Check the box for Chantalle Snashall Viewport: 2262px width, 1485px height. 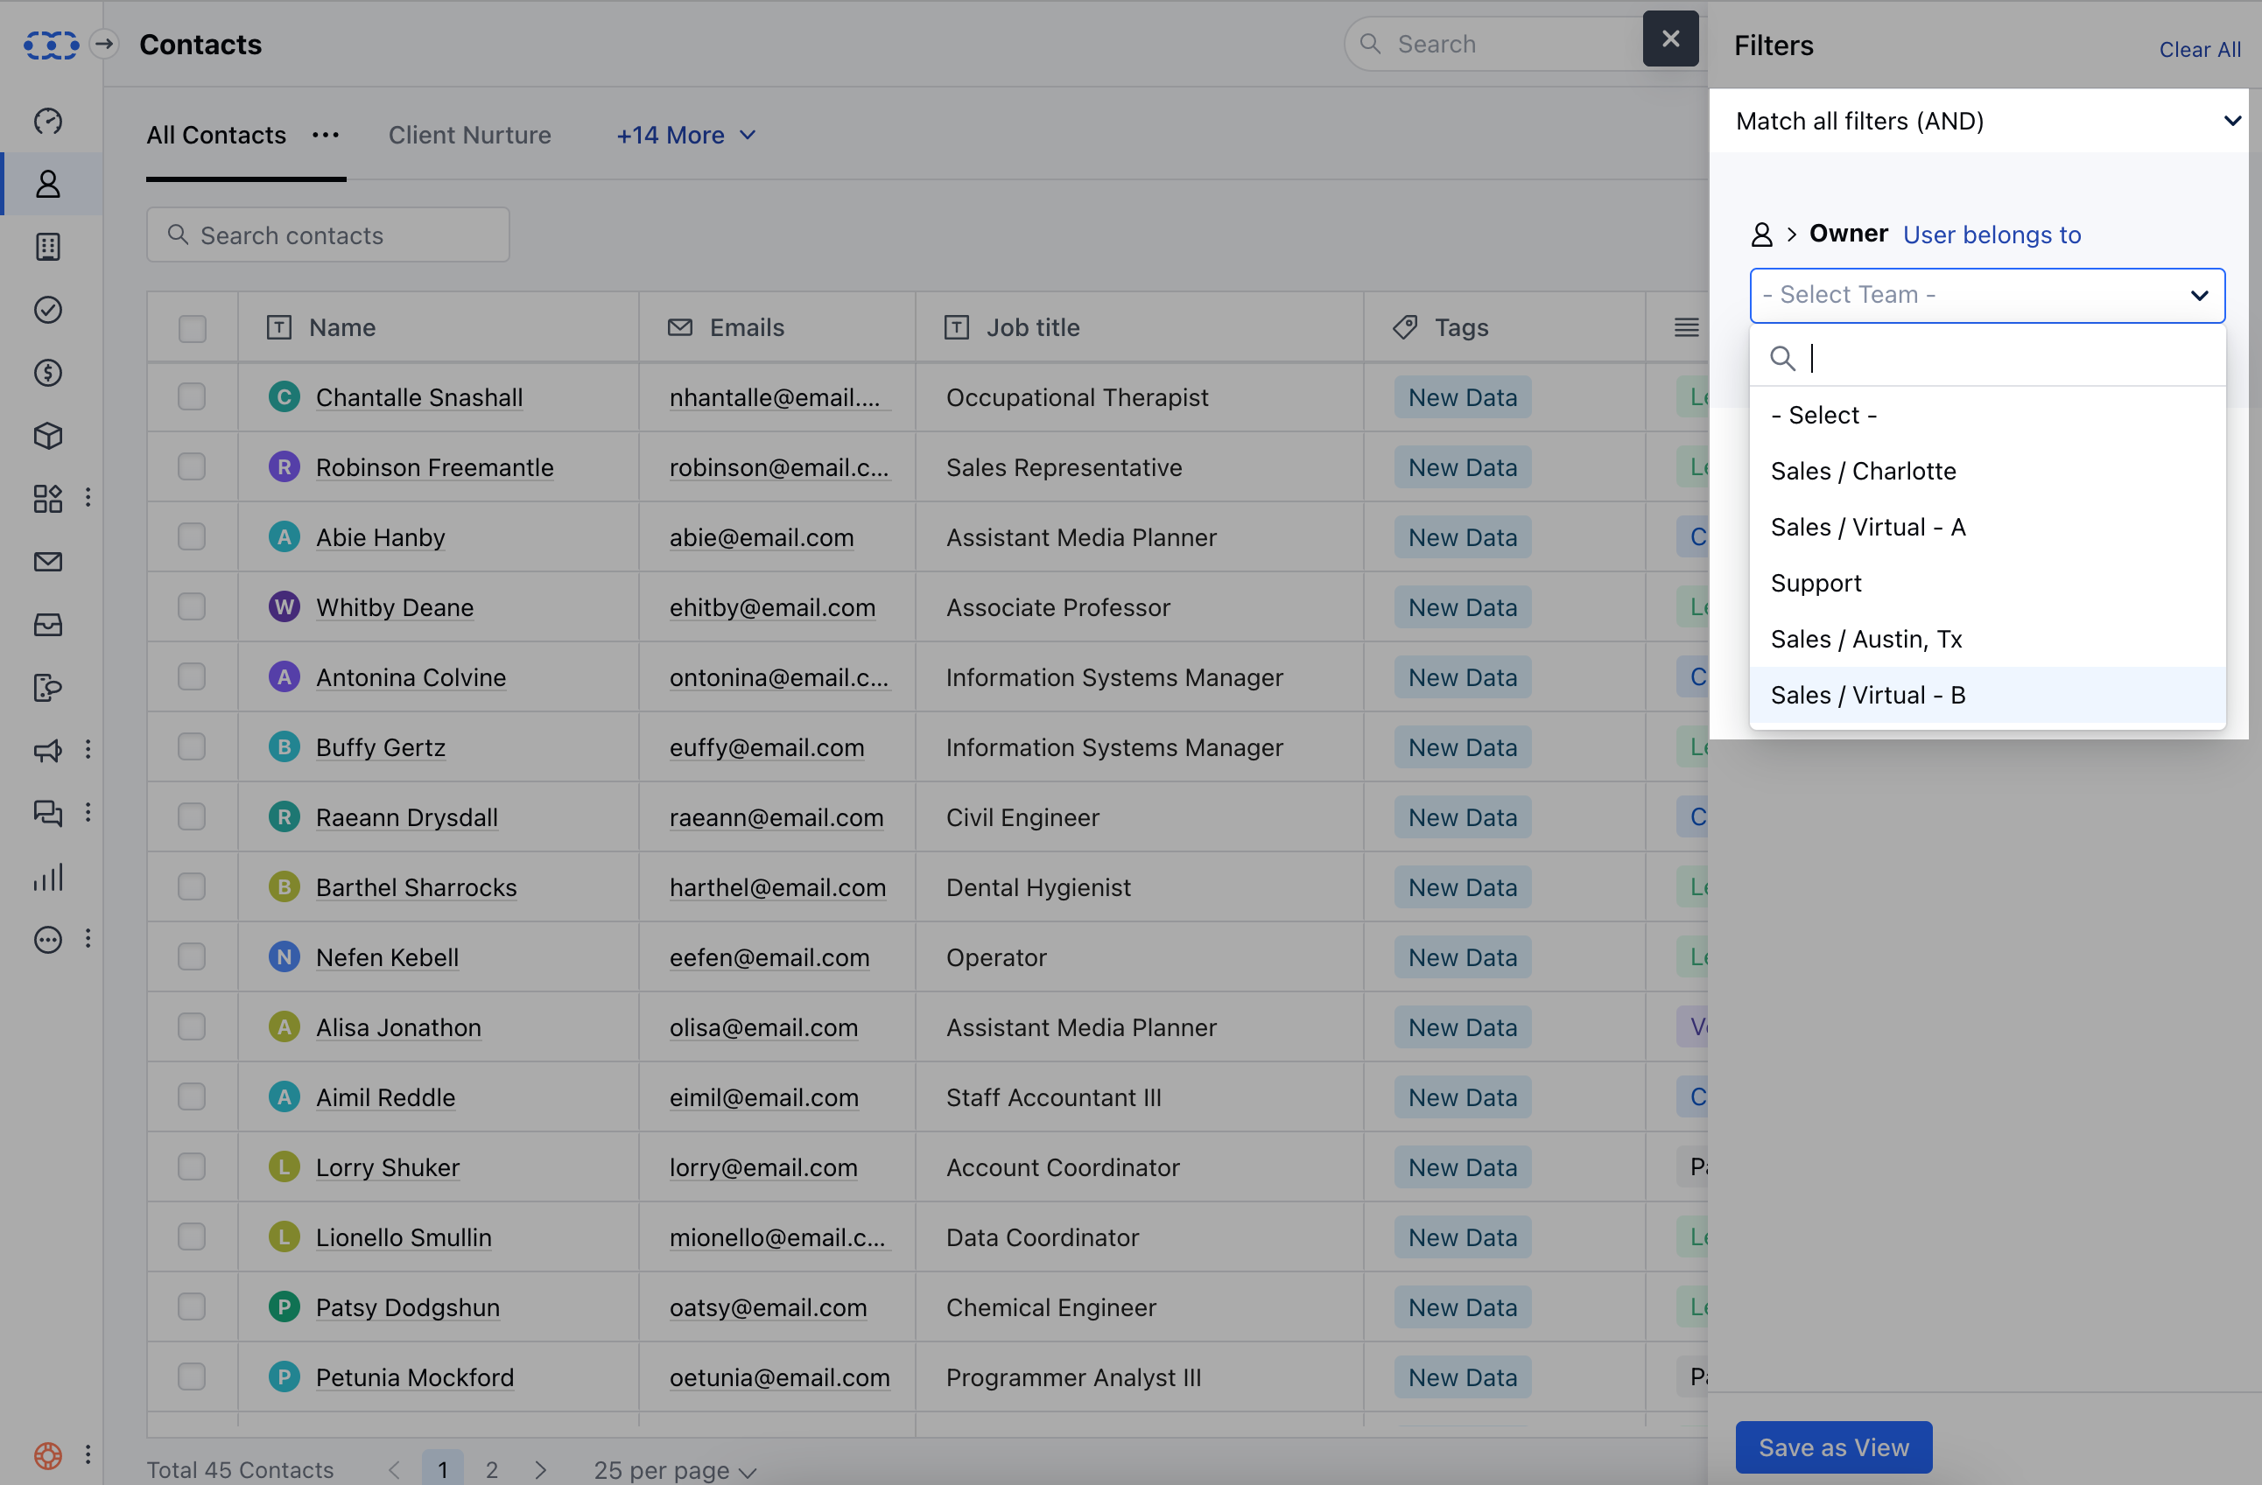[x=192, y=396]
